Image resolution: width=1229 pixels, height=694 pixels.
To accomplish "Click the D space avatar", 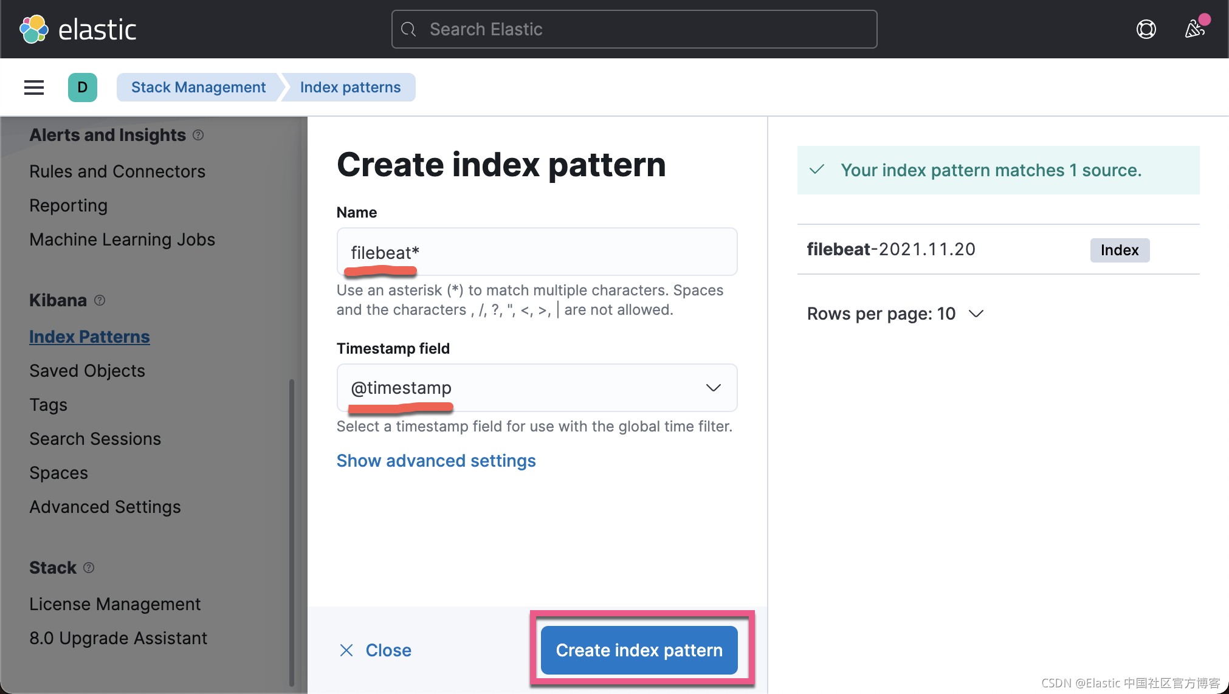I will [83, 88].
